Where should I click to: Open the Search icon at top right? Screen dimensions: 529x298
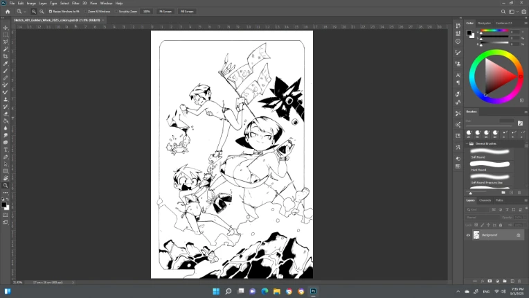[503, 12]
